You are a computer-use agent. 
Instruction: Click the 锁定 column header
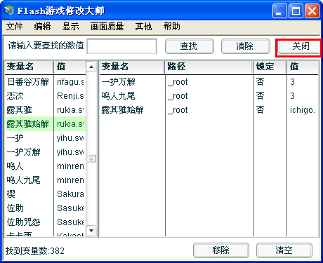click(270, 67)
